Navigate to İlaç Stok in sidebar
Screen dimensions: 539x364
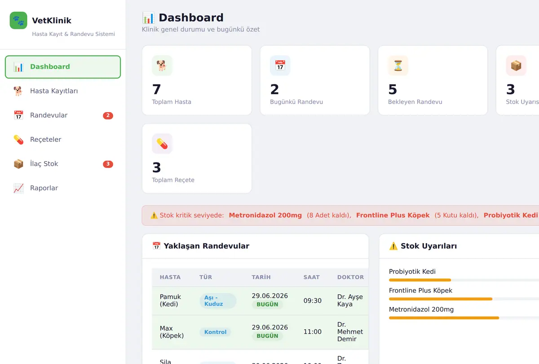click(x=63, y=164)
